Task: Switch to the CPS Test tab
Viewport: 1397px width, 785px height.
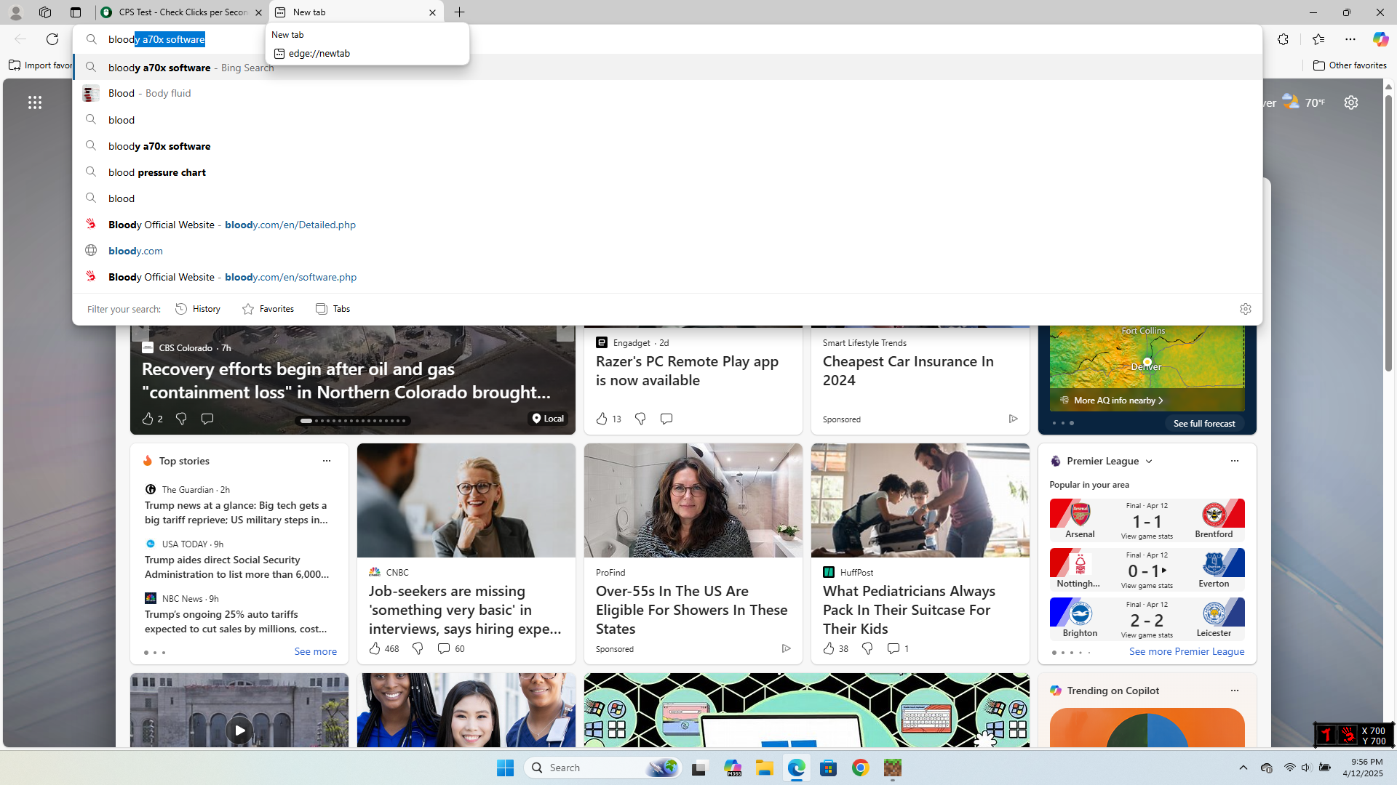Action: (182, 12)
